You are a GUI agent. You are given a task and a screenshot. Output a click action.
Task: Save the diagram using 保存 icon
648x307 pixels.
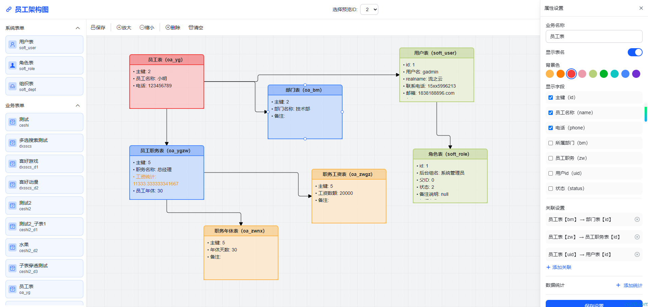pyautogui.click(x=98, y=27)
